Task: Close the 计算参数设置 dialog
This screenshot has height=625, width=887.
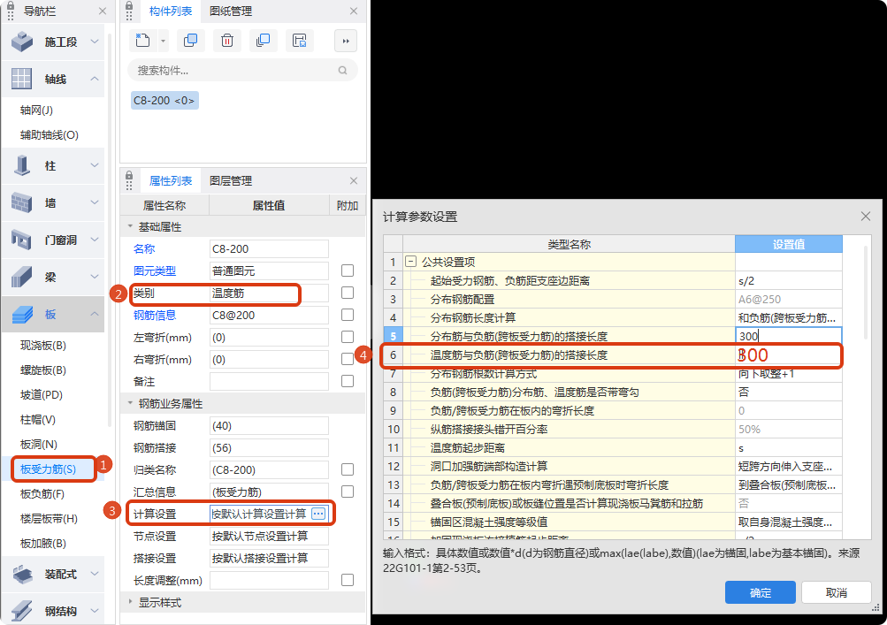Action: (866, 216)
